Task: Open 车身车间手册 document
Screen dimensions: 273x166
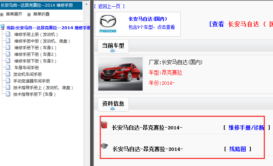Action: coord(27,68)
